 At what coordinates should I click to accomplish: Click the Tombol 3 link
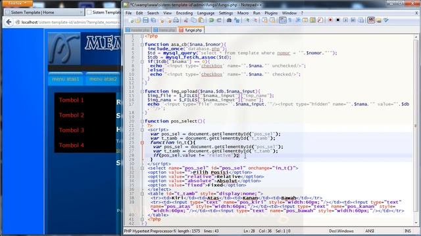pyautogui.click(x=72, y=130)
